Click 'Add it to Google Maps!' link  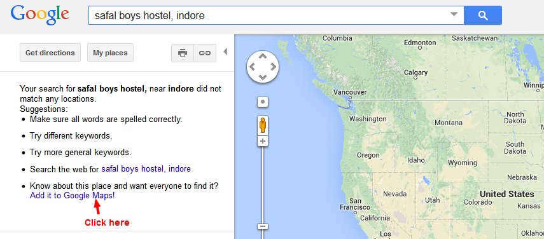pyautogui.click(x=72, y=195)
